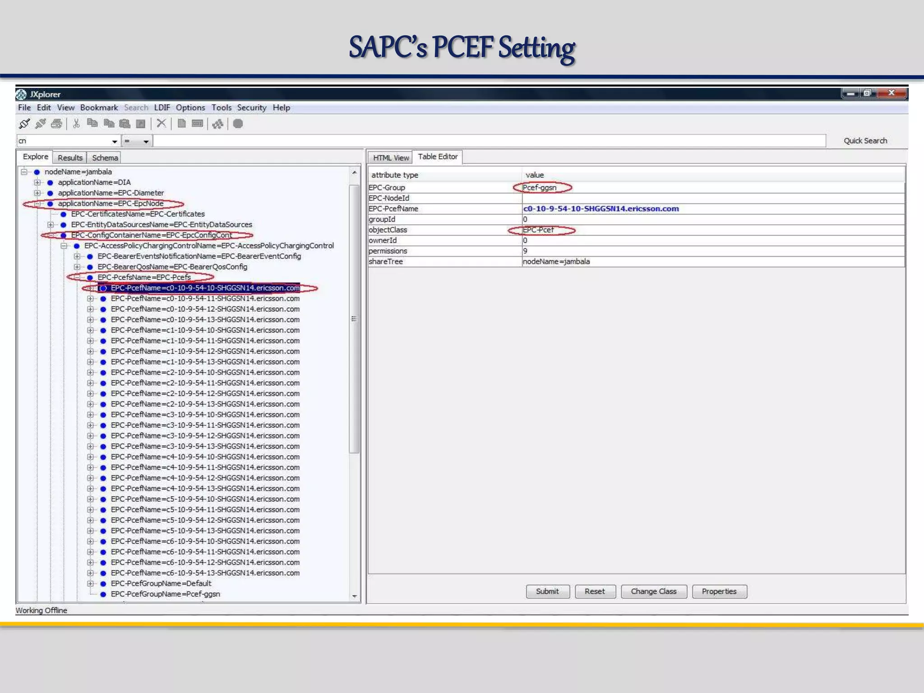The width and height of the screenshot is (924, 693).
Task: Click the node icon beside EPC-PcefGroupName=Pcef-ggsn
Action: (x=103, y=594)
